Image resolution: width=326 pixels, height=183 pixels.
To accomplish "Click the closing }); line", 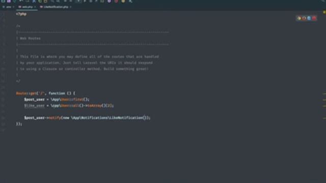I will coord(19,124).
